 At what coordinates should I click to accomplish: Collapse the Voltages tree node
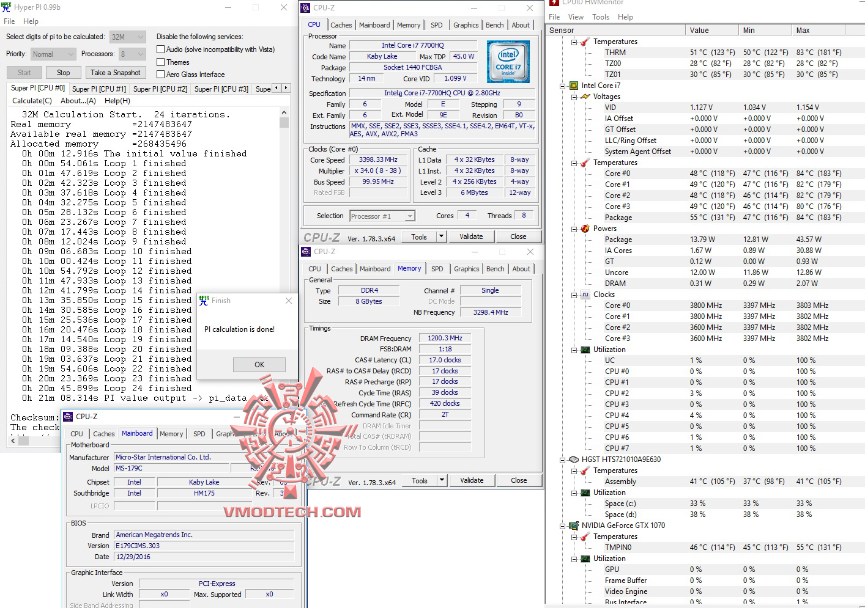[x=574, y=97]
